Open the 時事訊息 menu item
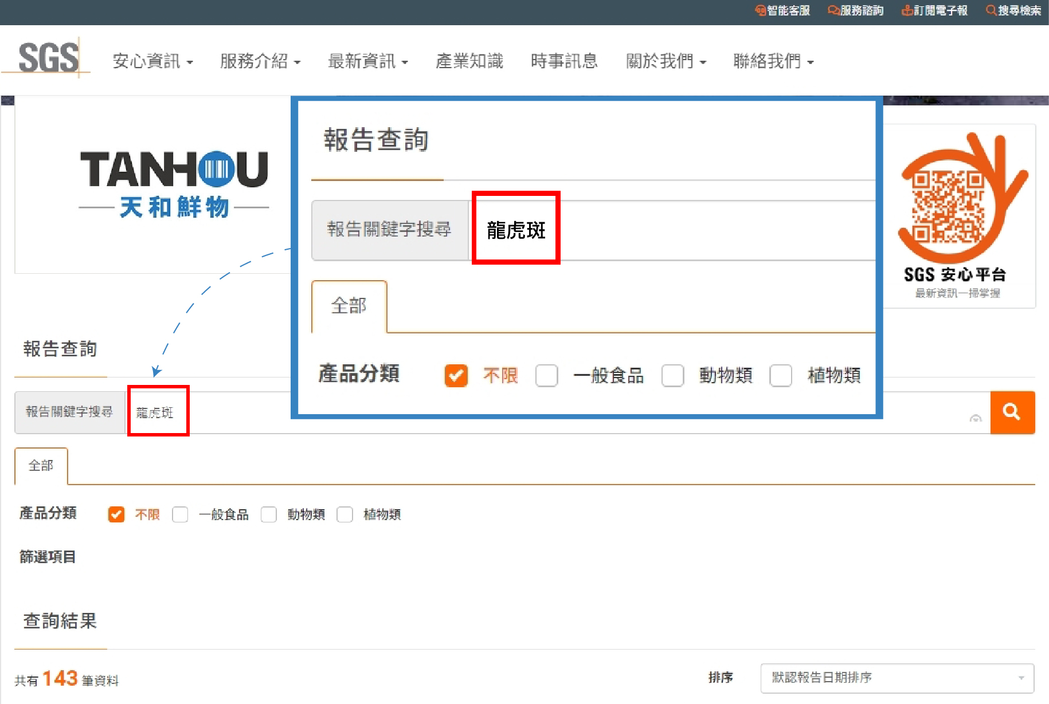1049x704 pixels. click(x=565, y=61)
